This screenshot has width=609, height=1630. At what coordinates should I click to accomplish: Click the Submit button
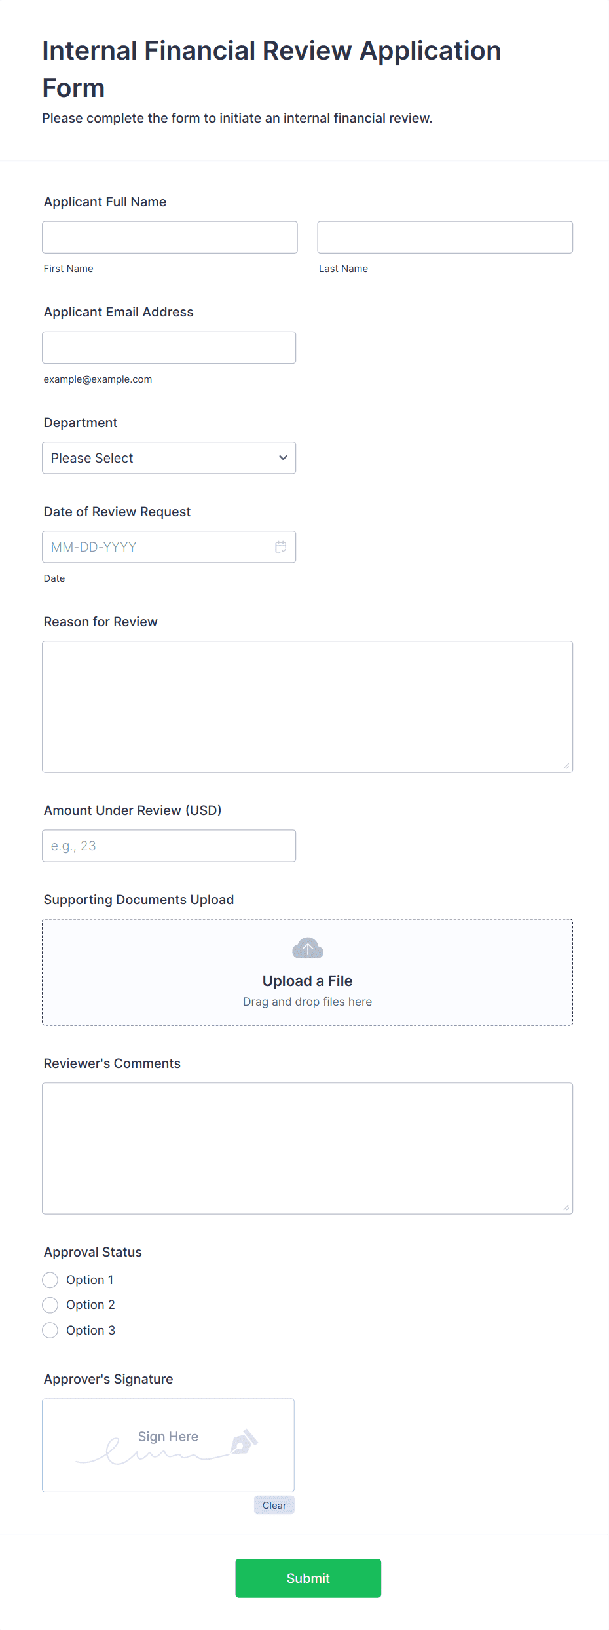(x=308, y=1578)
